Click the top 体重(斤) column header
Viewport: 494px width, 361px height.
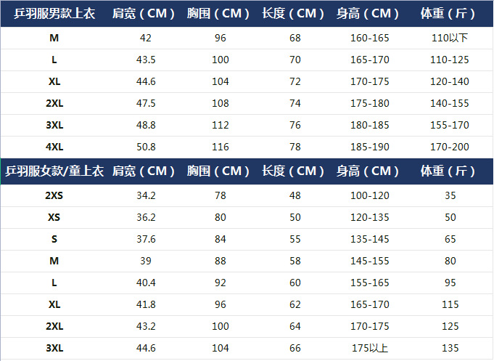point(448,14)
